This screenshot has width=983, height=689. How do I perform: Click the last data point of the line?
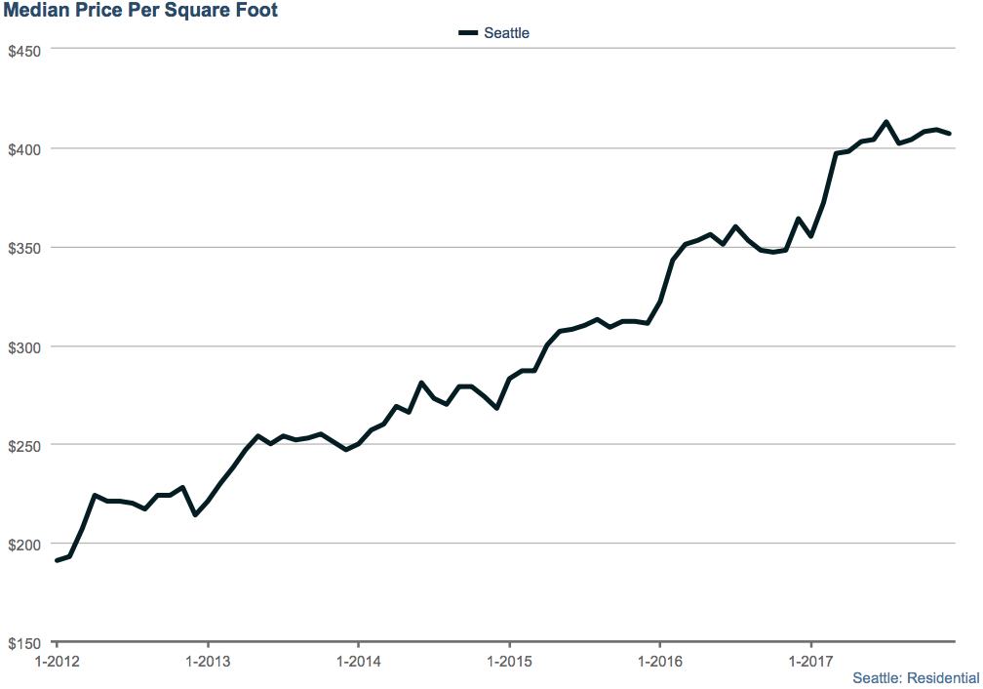pos(949,133)
